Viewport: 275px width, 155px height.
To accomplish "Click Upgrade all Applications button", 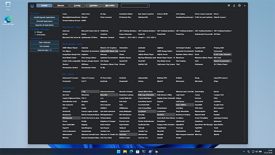I will [44, 25].
